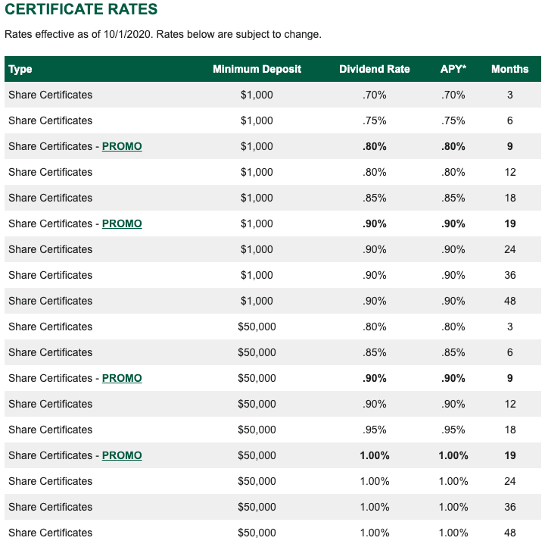The width and height of the screenshot is (545, 547).
Task: Click the 1.00% APY in the $50,000 48-month row
Action: point(453,533)
